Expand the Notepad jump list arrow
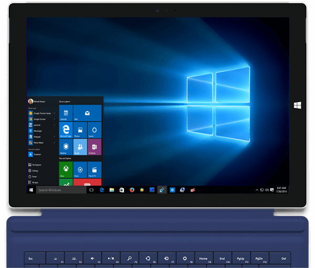 55,137
